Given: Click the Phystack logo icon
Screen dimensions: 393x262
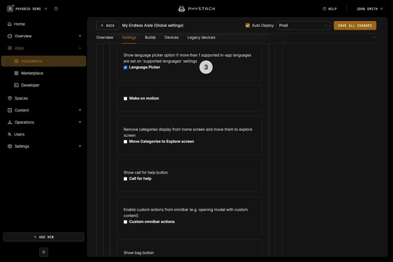Looking at the screenshot, I should [181, 9].
